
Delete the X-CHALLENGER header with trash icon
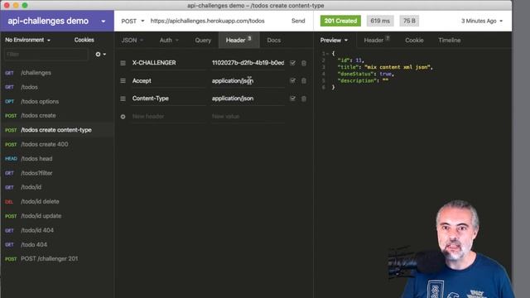click(304, 63)
